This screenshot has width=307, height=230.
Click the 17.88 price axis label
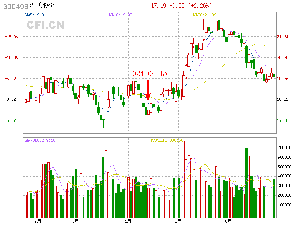tap(282, 120)
